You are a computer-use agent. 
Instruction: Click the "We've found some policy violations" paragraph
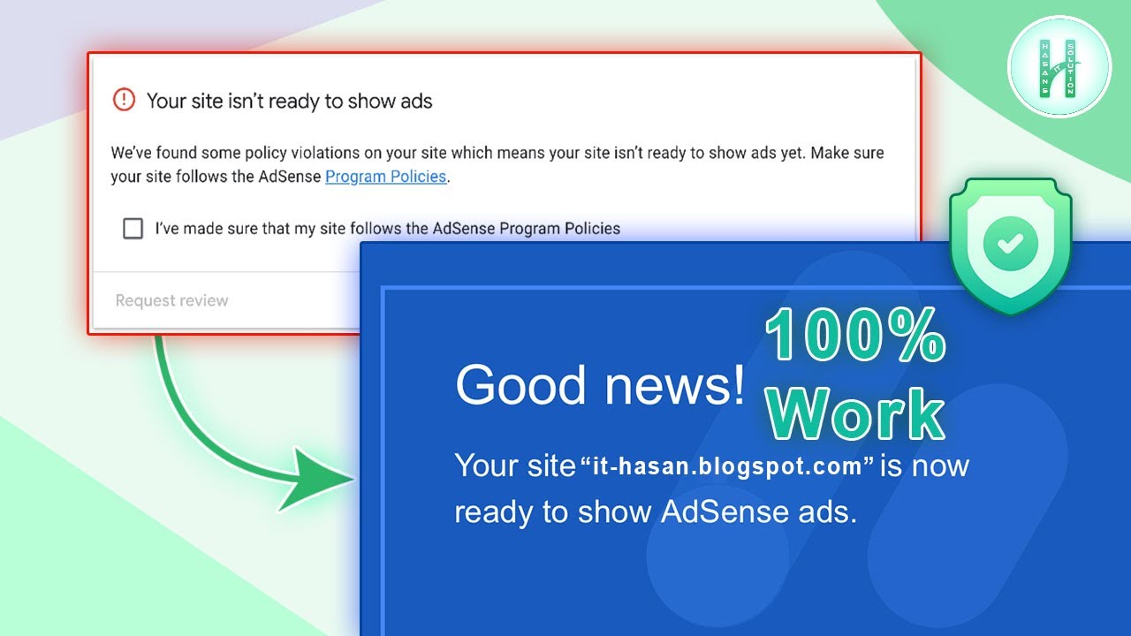497,164
